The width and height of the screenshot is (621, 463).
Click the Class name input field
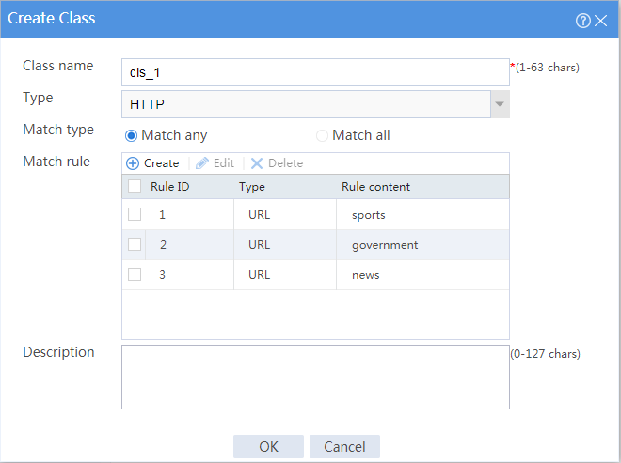click(315, 72)
